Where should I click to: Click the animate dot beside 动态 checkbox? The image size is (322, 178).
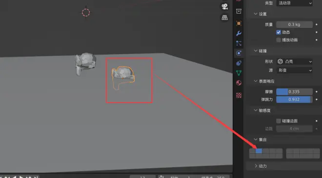[317, 32]
